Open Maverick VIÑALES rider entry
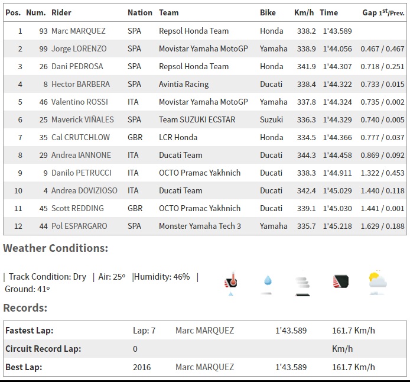 click(x=82, y=119)
